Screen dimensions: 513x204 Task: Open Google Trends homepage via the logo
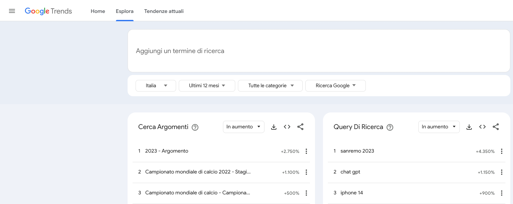(48, 11)
